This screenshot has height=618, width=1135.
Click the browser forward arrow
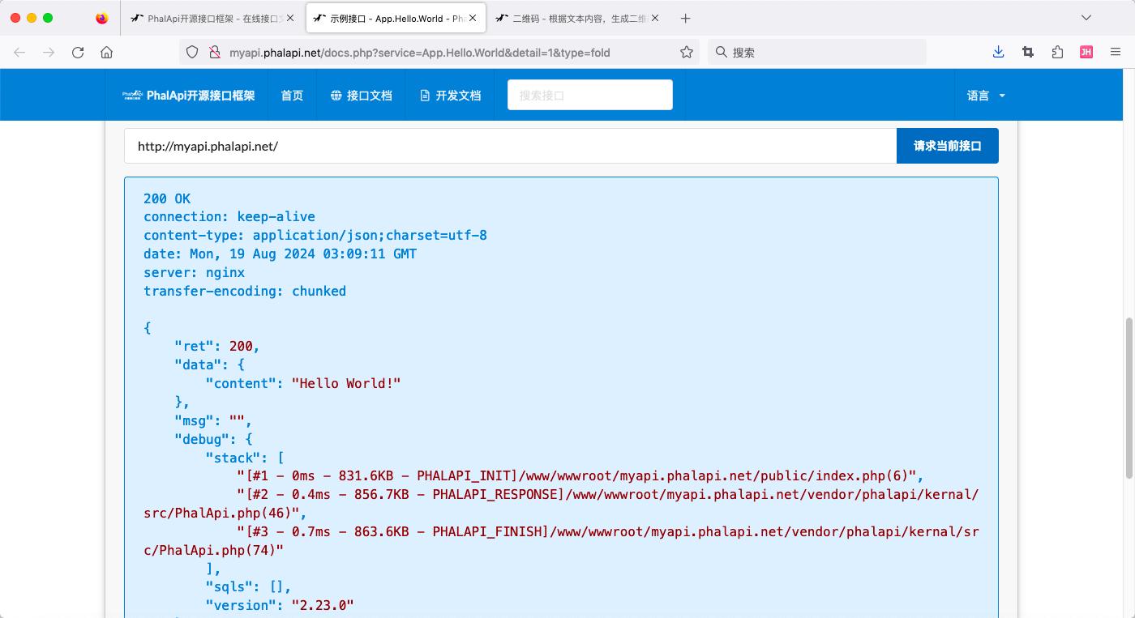[x=49, y=52]
